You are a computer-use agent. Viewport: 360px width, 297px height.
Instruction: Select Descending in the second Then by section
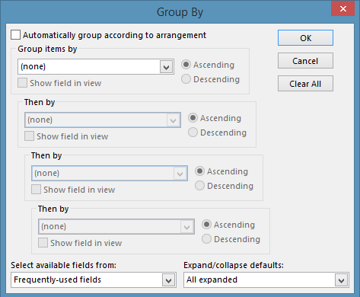(199, 186)
